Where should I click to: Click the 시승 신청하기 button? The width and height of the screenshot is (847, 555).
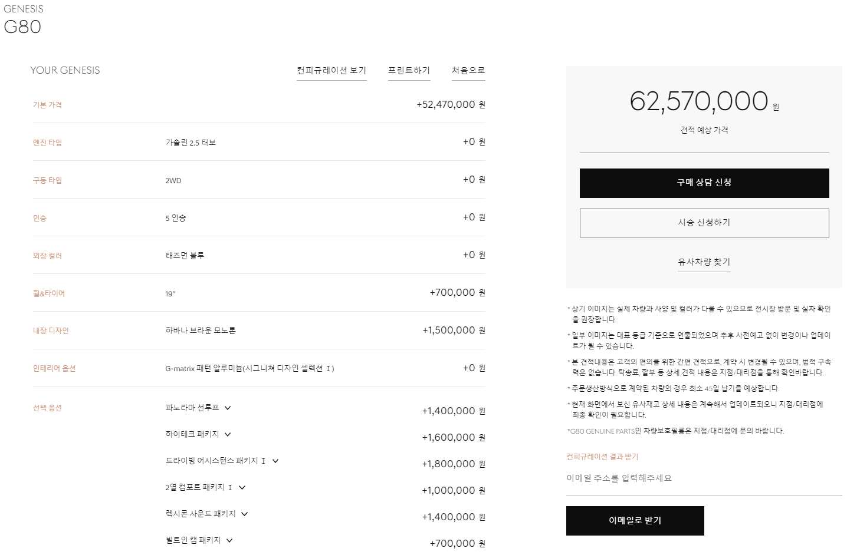pos(704,223)
